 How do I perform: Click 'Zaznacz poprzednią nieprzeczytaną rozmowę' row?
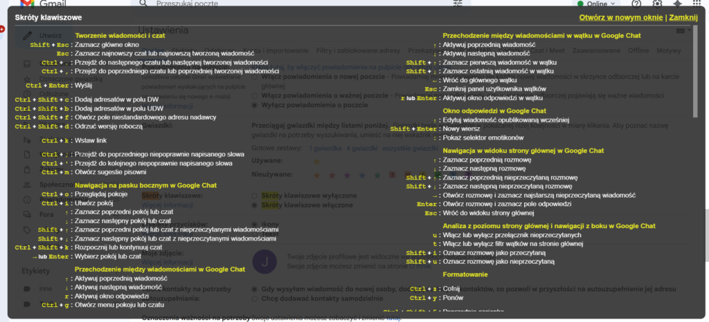point(510,177)
